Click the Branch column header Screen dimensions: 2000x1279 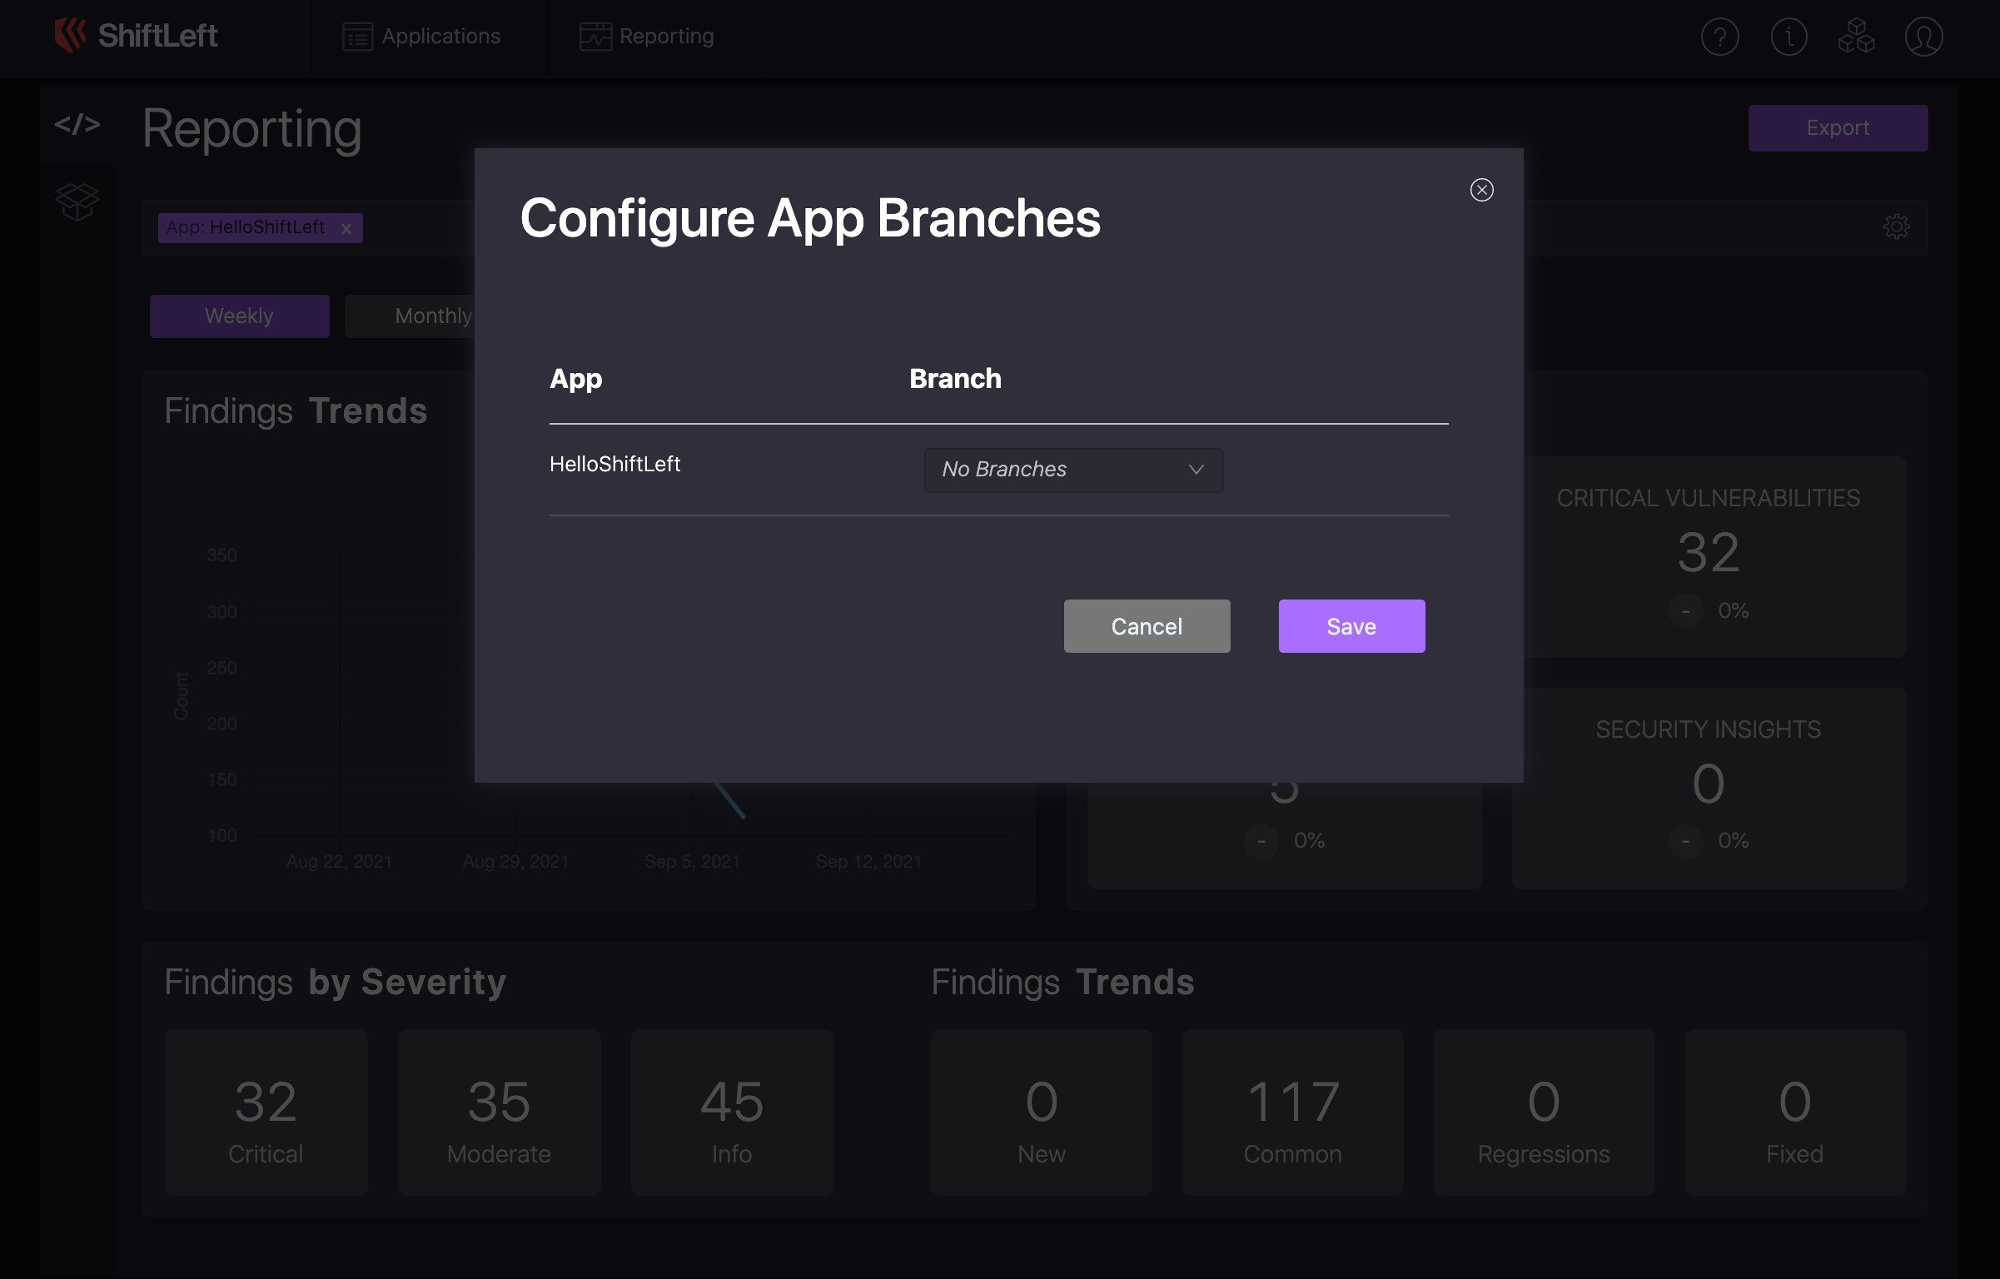coord(955,379)
